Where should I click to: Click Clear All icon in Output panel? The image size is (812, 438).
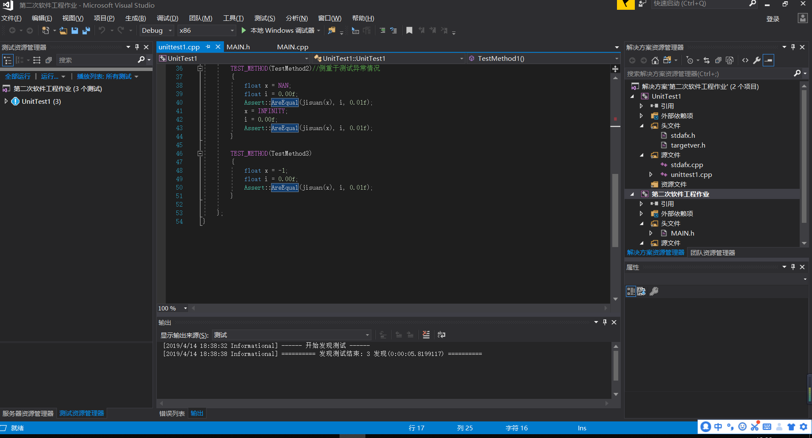(x=426, y=335)
